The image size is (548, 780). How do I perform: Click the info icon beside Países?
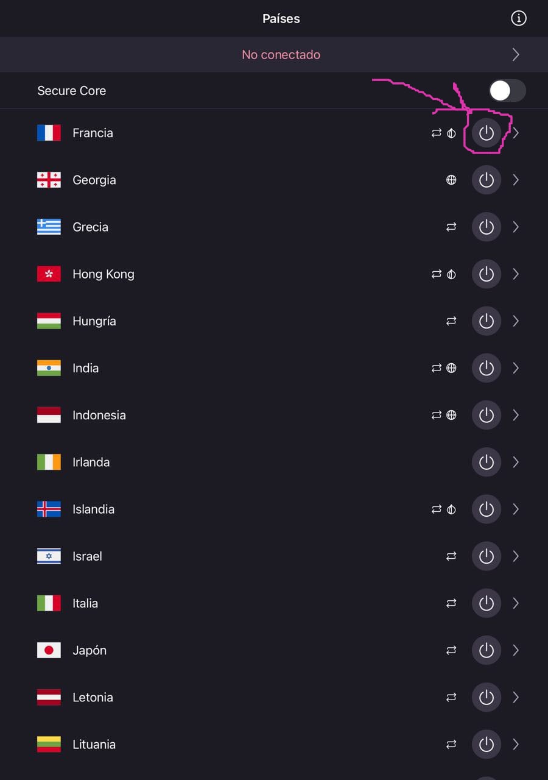click(x=518, y=18)
